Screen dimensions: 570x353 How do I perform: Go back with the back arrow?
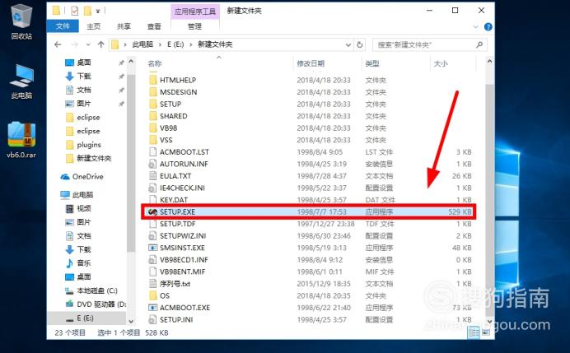58,44
